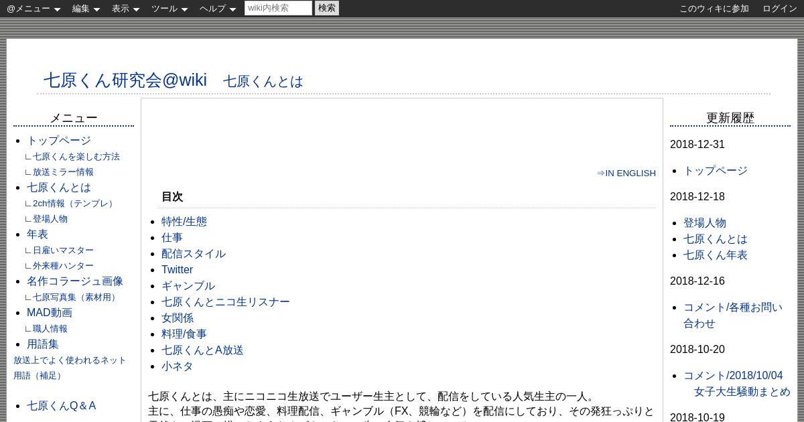
Task: Open MAD動画 menu link
Action: tap(50, 313)
